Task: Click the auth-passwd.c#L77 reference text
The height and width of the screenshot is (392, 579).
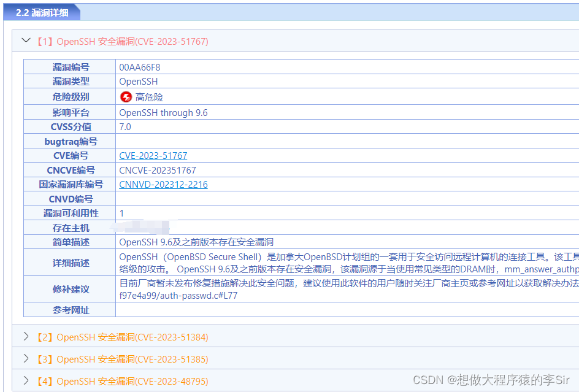Action: (x=178, y=295)
